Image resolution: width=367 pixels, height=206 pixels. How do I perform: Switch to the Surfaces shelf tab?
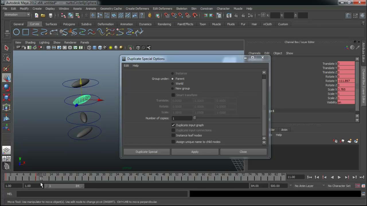click(51, 24)
